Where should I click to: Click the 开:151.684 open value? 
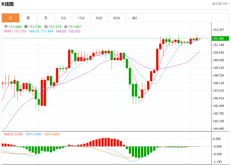[13, 27]
